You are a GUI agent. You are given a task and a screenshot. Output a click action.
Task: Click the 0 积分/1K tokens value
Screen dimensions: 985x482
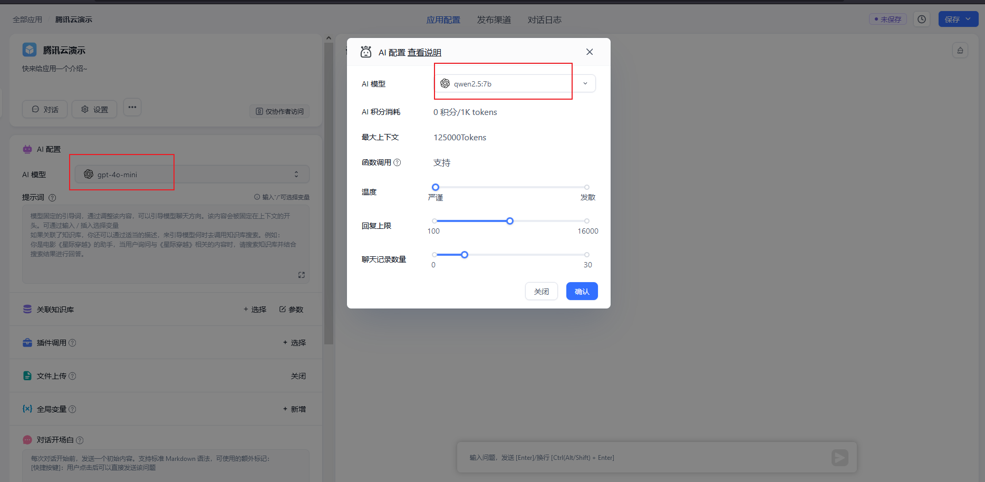pyautogui.click(x=465, y=112)
